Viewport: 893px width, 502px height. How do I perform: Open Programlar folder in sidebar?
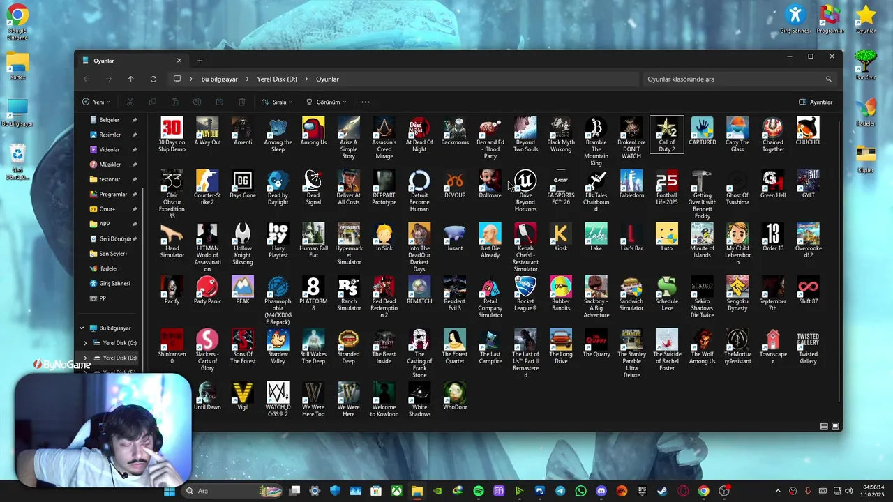click(113, 195)
